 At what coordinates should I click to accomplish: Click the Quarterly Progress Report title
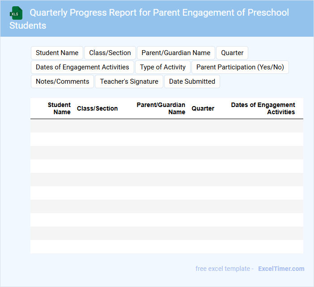click(159, 13)
